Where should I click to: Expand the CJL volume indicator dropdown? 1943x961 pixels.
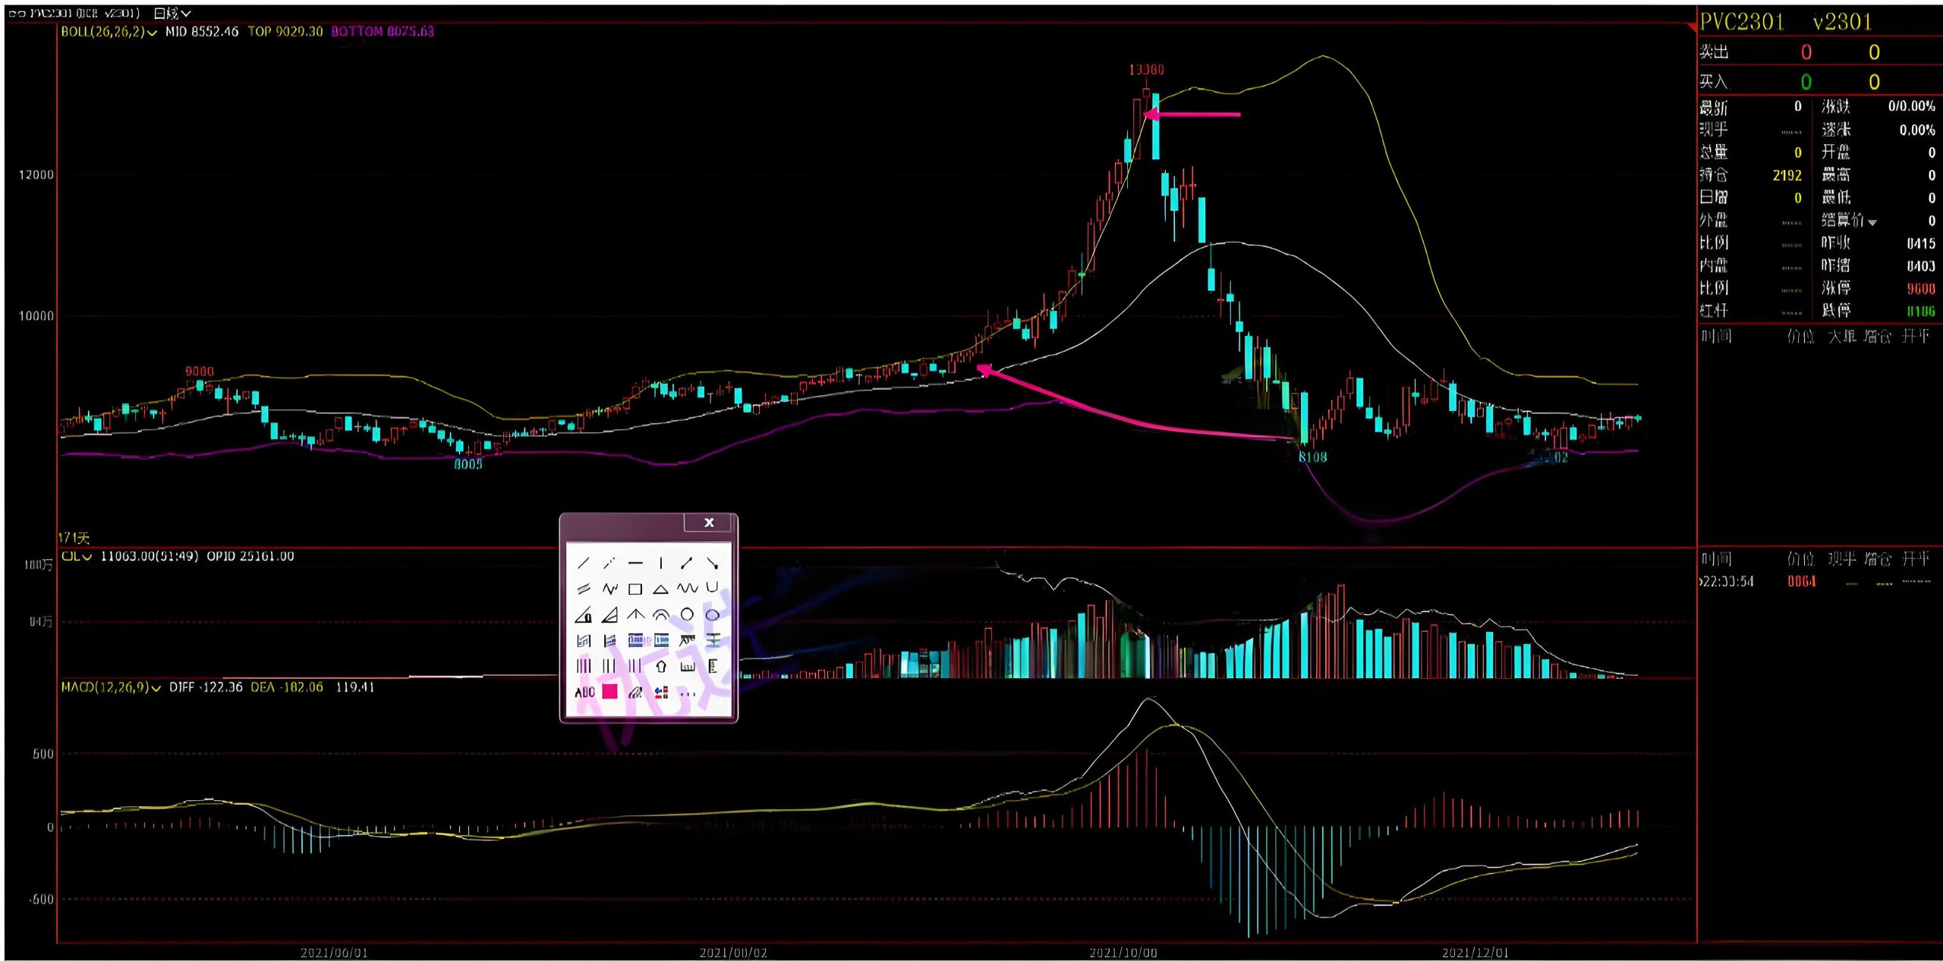87,557
